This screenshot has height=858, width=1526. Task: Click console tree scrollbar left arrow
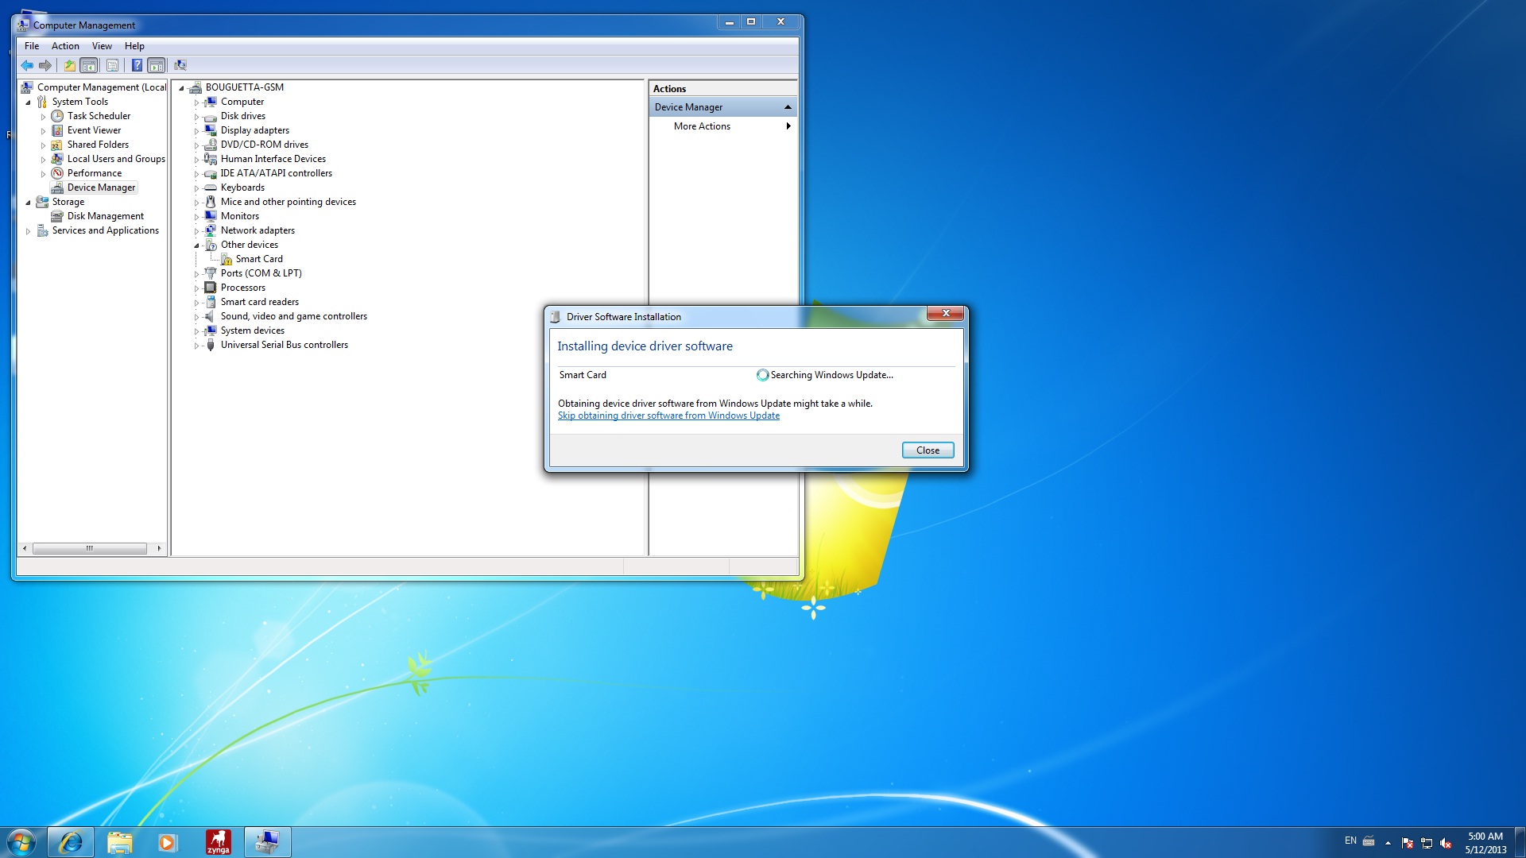tap(25, 548)
